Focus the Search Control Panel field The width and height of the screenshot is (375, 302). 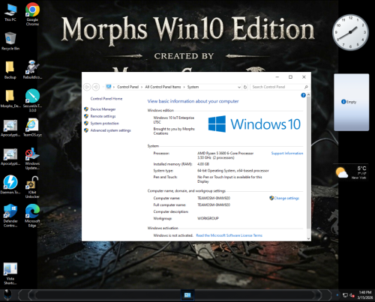click(x=279, y=87)
